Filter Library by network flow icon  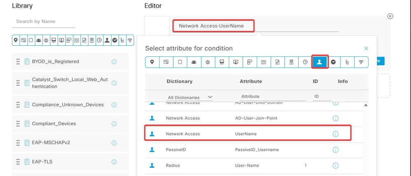tap(122, 40)
